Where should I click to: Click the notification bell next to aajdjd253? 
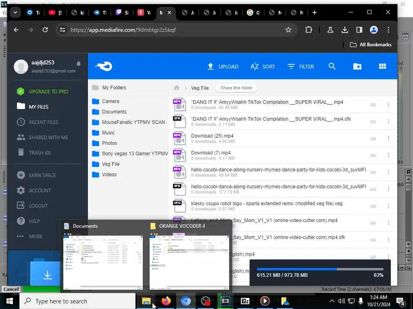click(x=79, y=64)
